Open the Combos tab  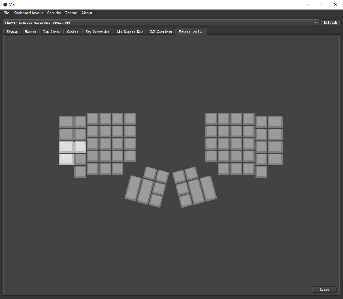[x=73, y=32]
